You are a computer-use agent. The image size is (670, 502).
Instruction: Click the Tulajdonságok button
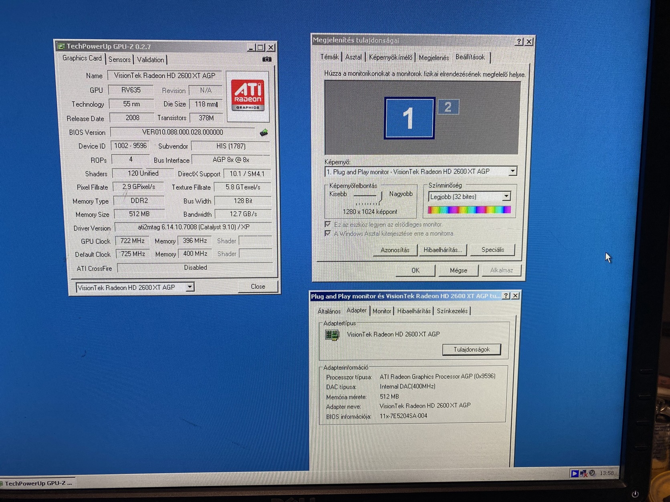tap(472, 349)
